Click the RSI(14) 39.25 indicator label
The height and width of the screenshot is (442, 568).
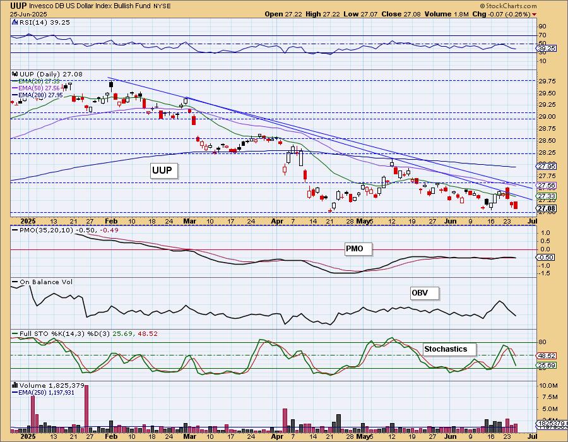tap(45, 22)
